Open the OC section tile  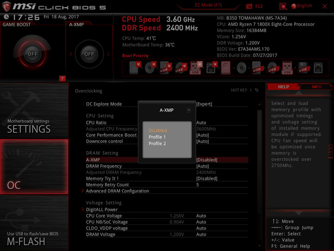click(34, 167)
